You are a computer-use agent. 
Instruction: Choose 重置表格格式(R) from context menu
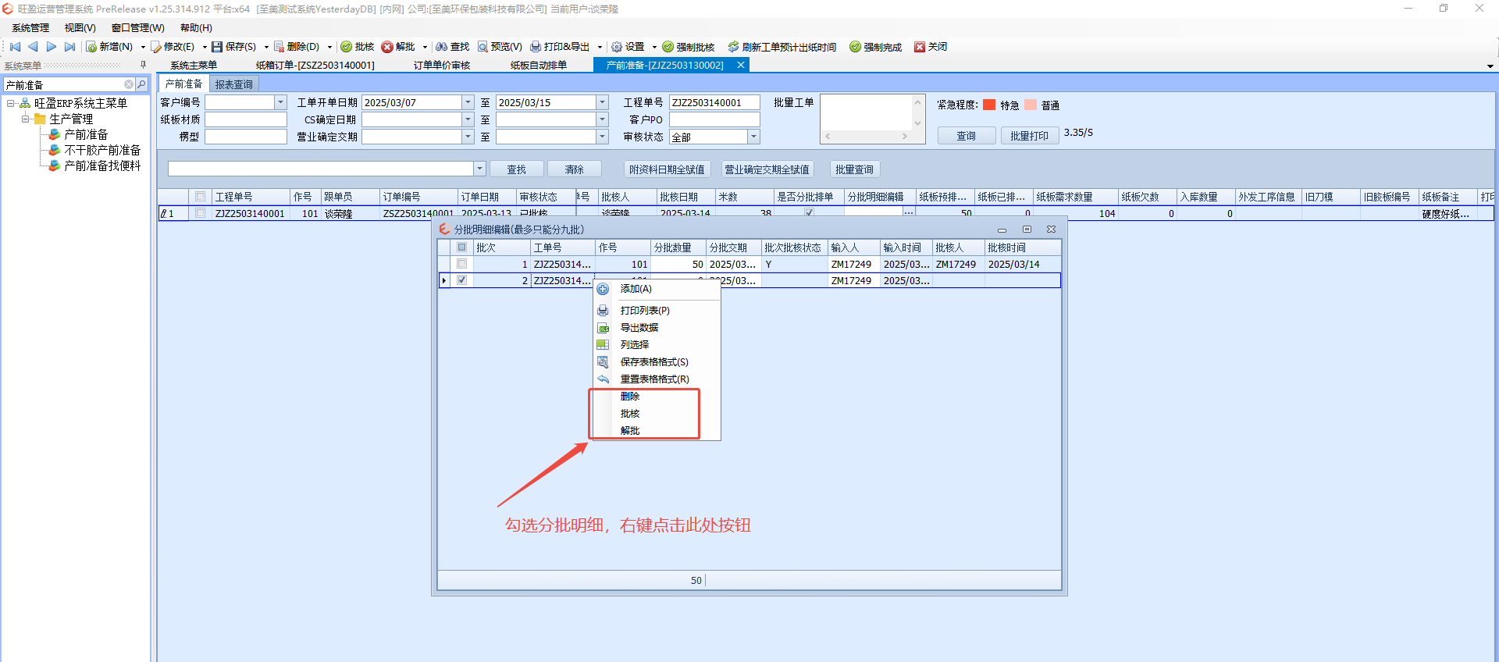[x=657, y=379]
